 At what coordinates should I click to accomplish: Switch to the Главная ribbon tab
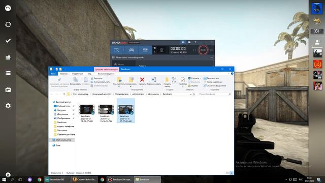pyautogui.click(x=64, y=74)
